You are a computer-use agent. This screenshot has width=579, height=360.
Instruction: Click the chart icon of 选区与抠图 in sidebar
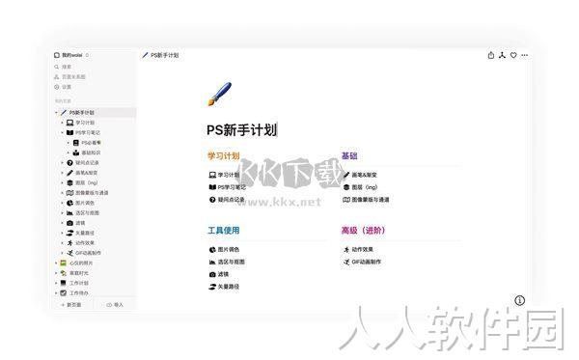coord(69,213)
